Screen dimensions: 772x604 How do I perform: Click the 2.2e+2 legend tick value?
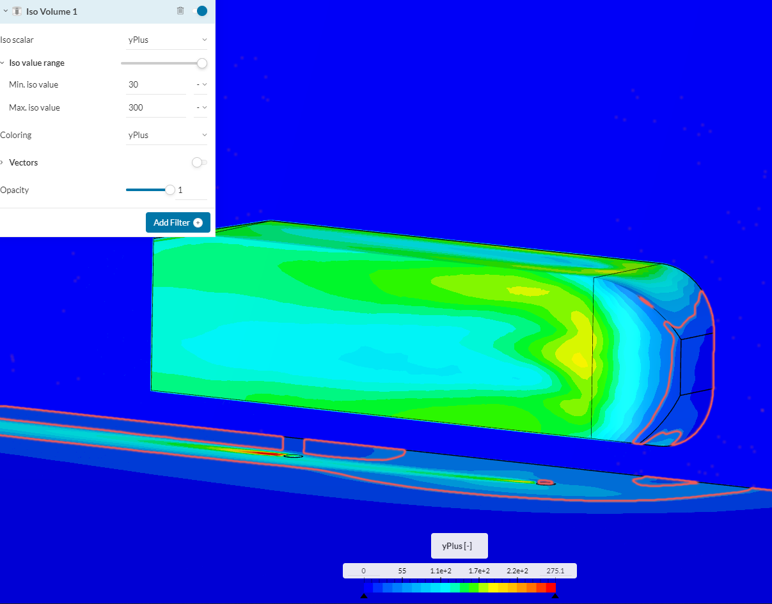pos(517,571)
